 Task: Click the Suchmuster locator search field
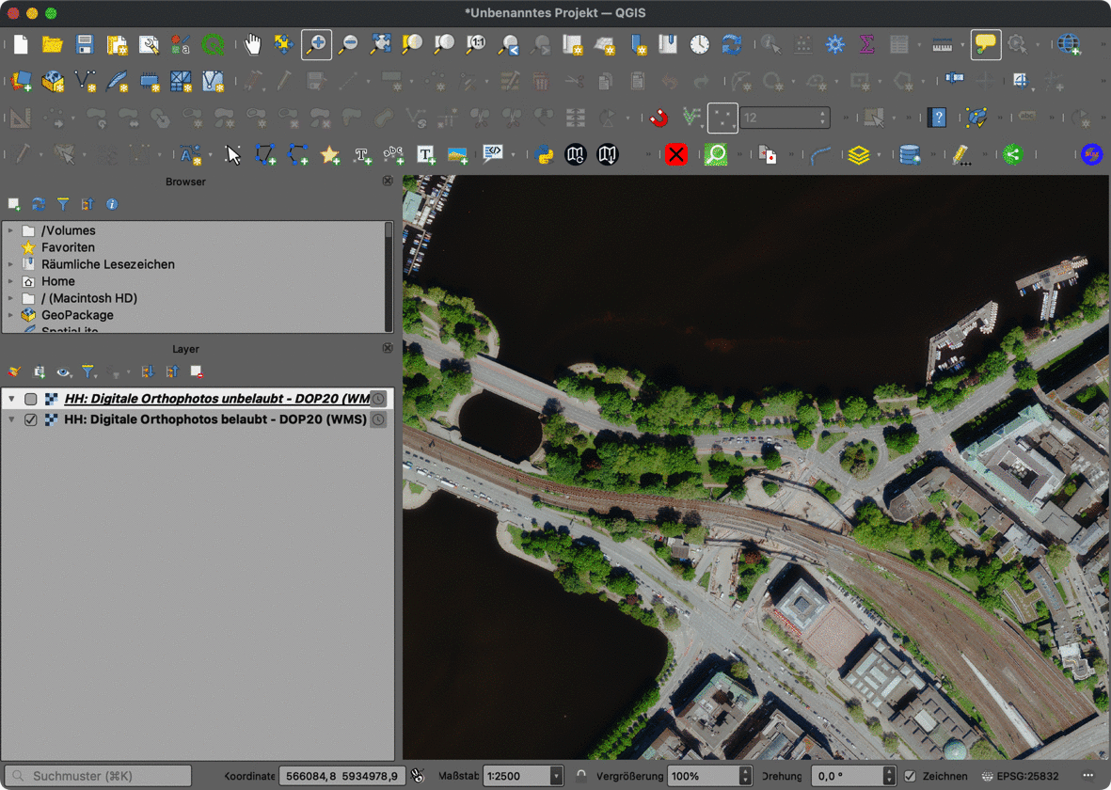[x=99, y=776]
